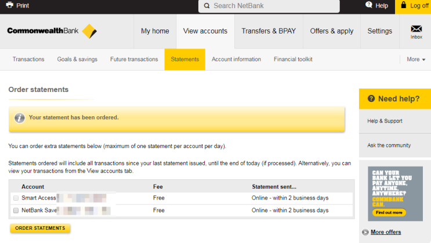Screen dimensions: 431x243
Task: Click the Log off button
Action: click(x=413, y=6)
